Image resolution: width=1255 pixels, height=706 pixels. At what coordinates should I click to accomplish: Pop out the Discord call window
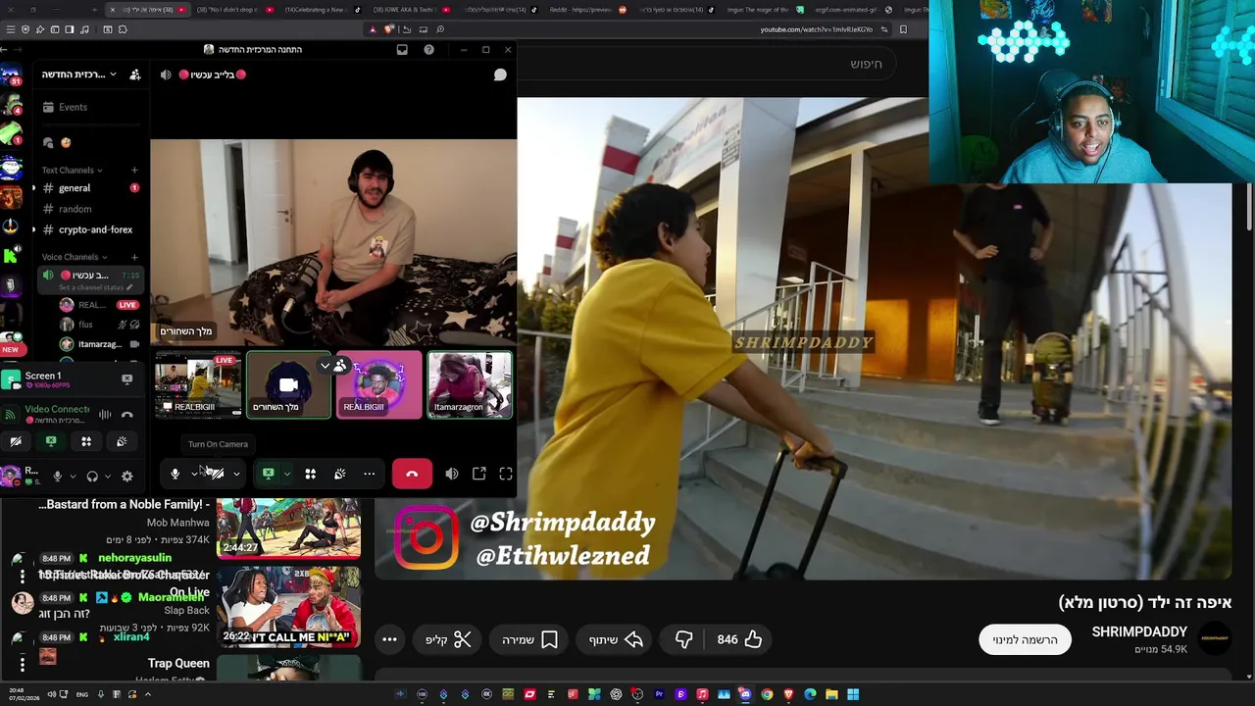pos(478,475)
